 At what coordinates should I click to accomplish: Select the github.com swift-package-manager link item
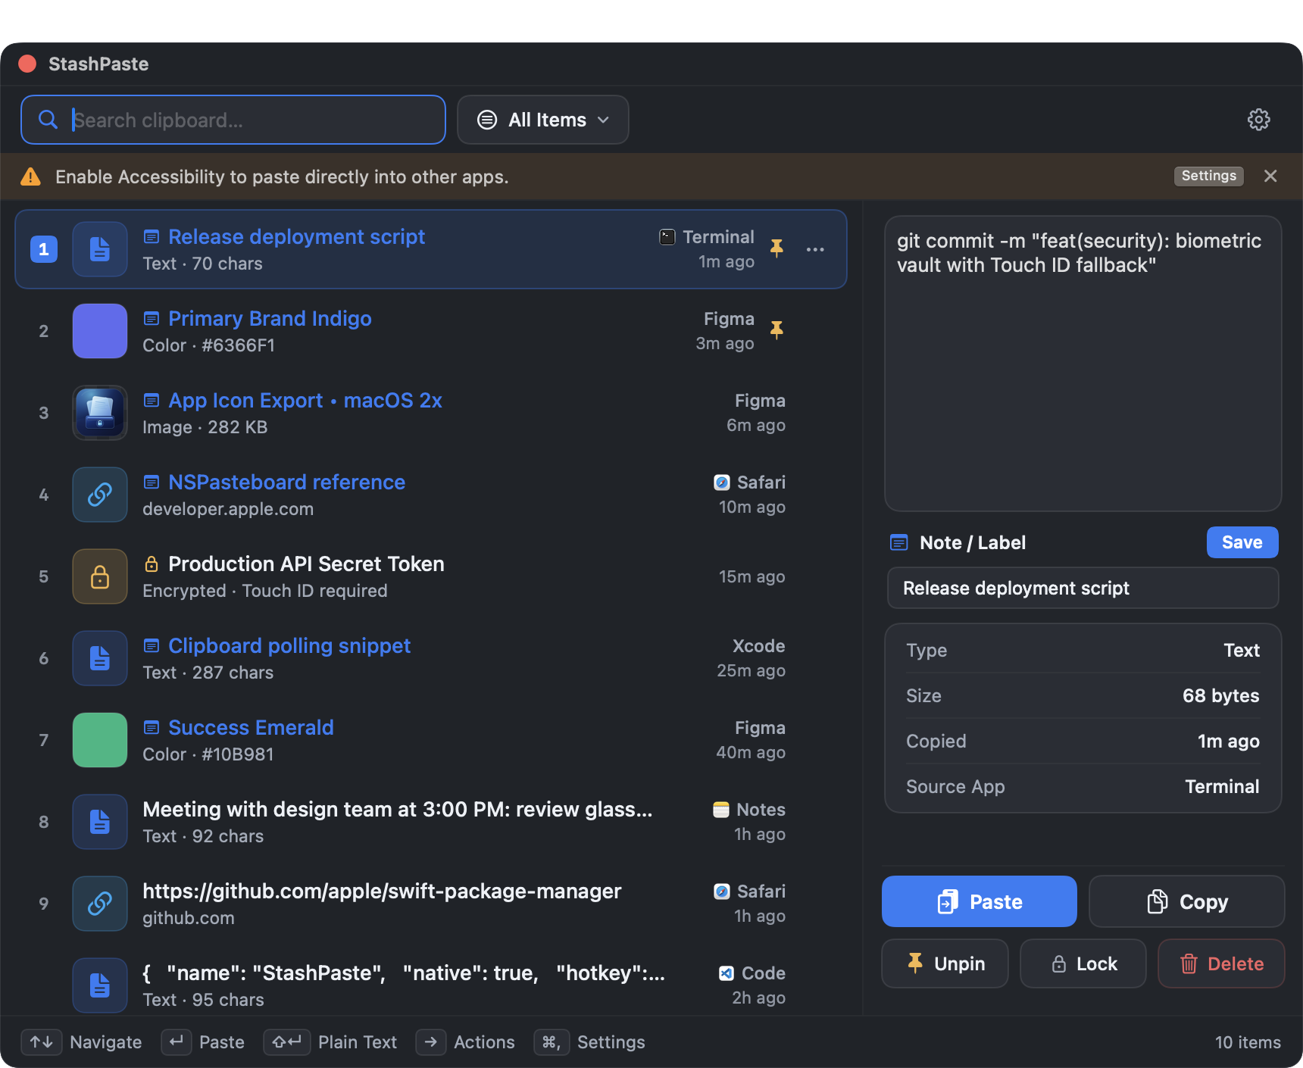tap(430, 904)
